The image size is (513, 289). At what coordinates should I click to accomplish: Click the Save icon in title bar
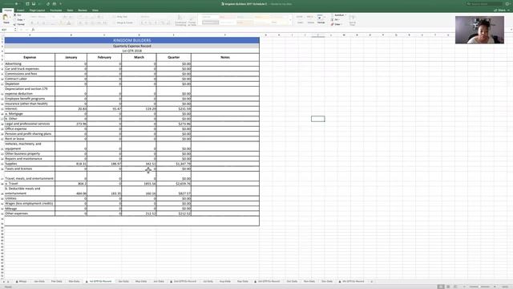click(34, 4)
